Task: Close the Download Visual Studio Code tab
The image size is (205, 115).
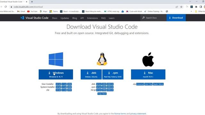Action: tap(27, 2)
